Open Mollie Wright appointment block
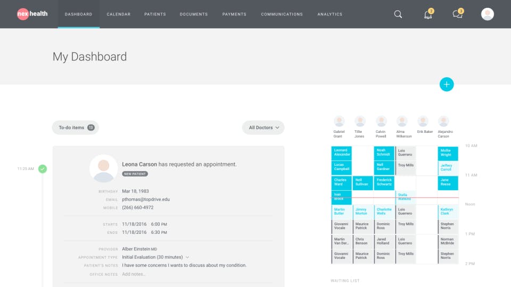511x287 pixels. click(x=448, y=153)
